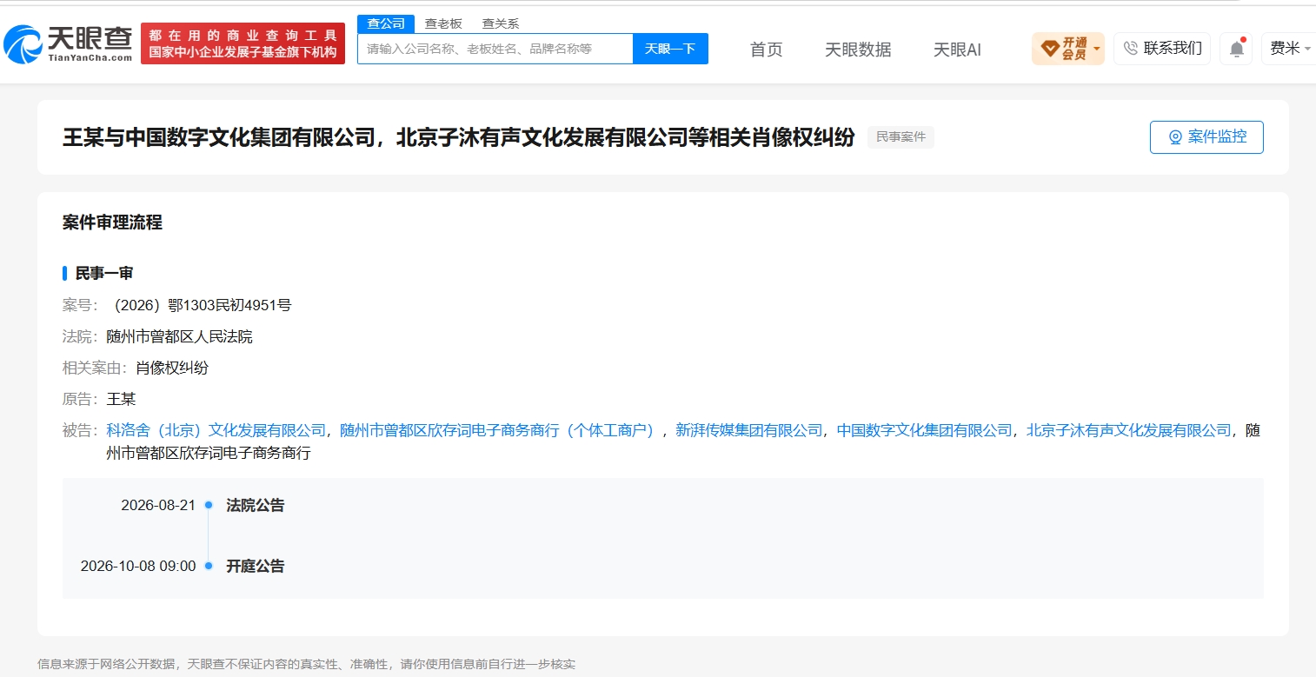The height and width of the screenshot is (677, 1316).
Task: Switch to the 查老板 tab
Action: tap(443, 23)
